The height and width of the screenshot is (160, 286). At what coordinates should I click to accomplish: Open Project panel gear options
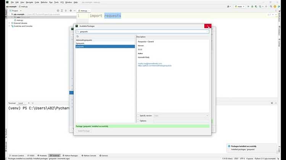pyautogui.click(x=71, y=11)
